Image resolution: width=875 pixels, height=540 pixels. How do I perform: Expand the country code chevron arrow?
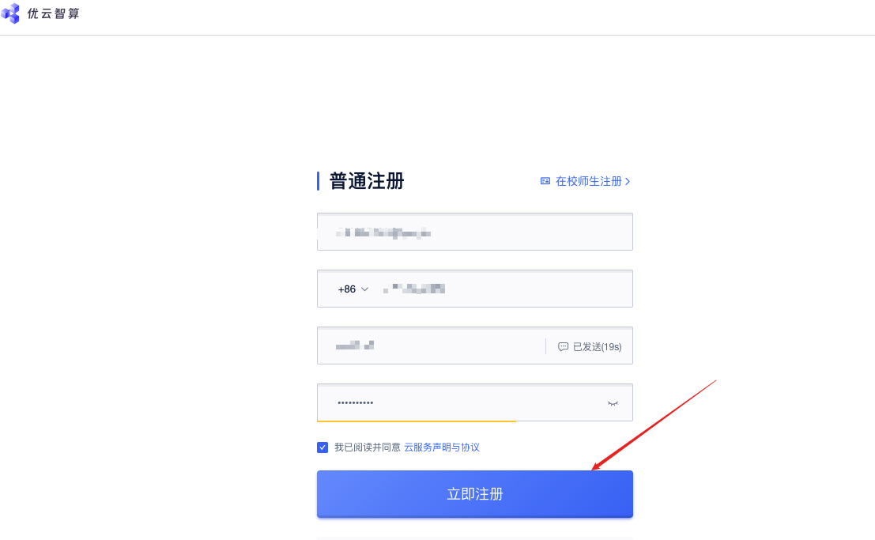[364, 289]
